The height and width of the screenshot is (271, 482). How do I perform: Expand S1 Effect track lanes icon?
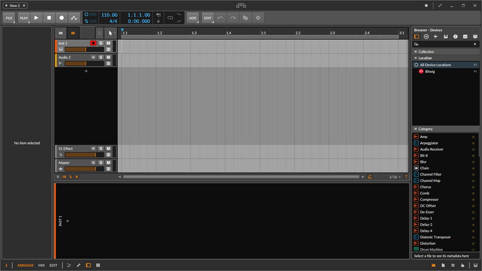(x=108, y=155)
